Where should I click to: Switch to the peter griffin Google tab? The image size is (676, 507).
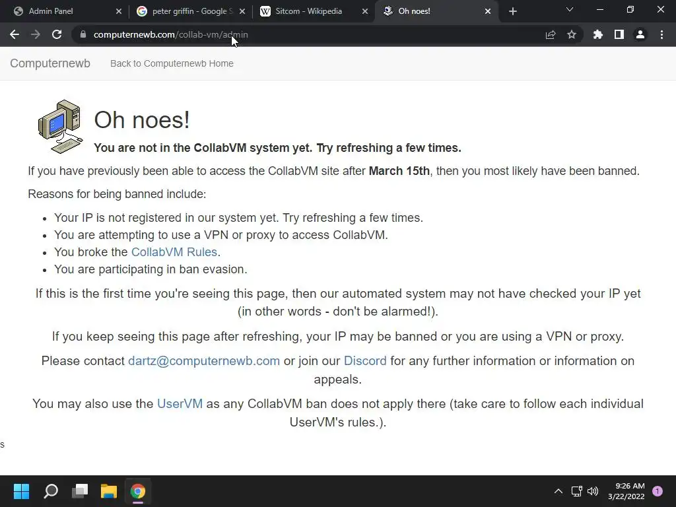point(189,11)
